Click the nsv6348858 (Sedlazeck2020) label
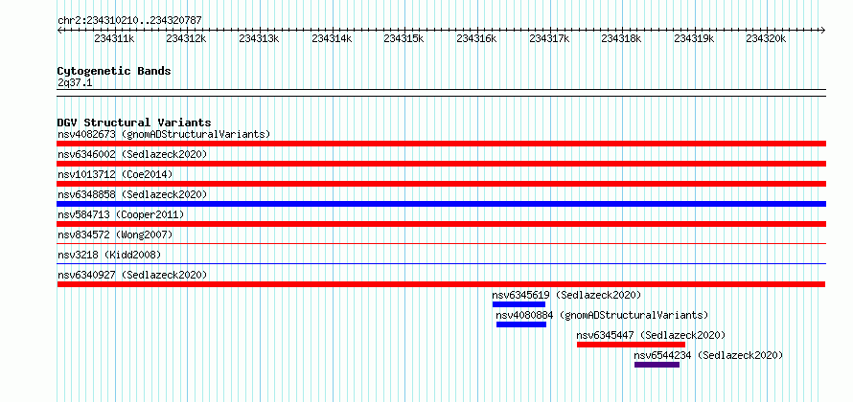The width and height of the screenshot is (853, 402). (x=132, y=194)
